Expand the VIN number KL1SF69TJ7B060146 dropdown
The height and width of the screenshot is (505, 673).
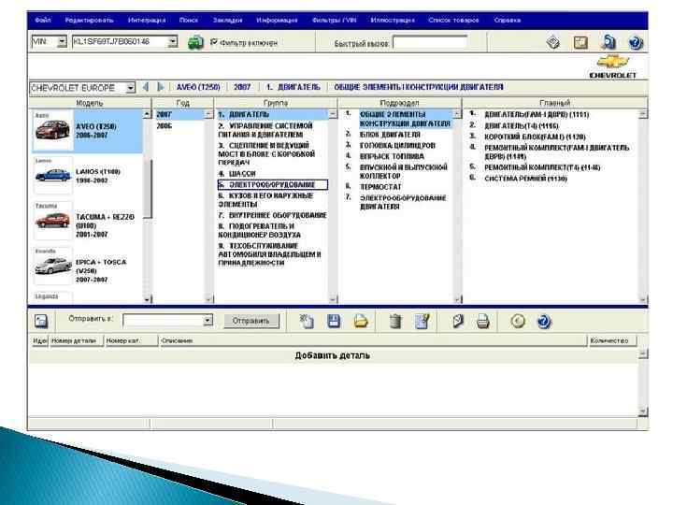pyautogui.click(x=173, y=42)
